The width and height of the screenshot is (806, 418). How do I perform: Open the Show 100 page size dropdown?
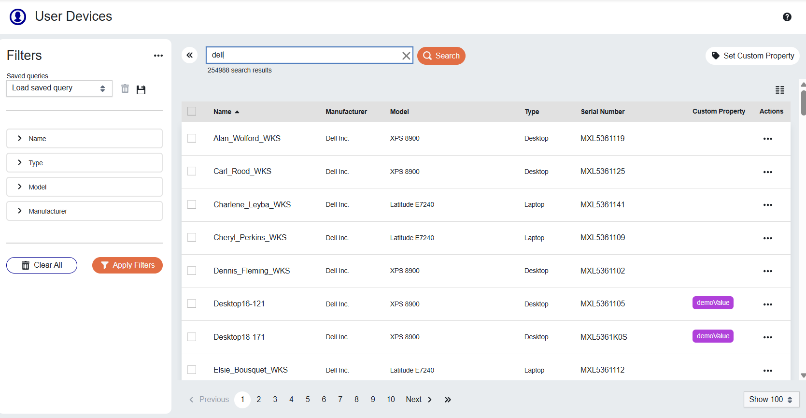pyautogui.click(x=771, y=400)
